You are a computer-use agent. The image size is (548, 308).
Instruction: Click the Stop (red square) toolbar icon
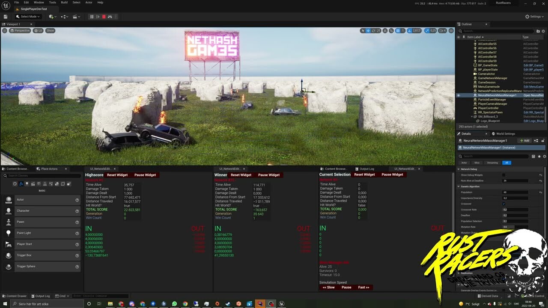104,16
